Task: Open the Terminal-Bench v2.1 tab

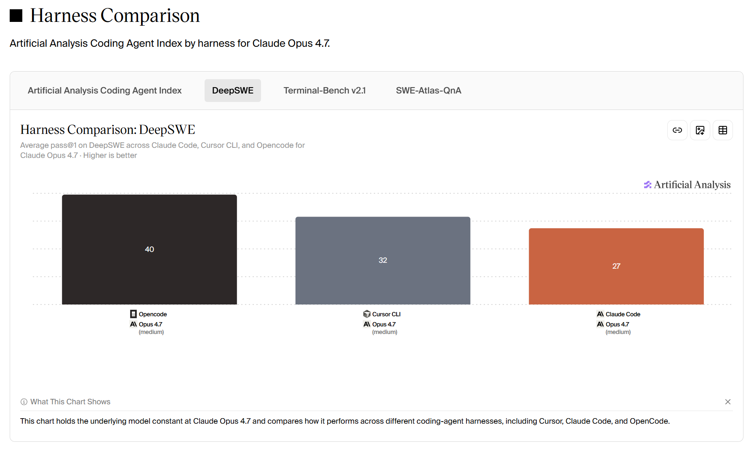Action: coord(325,91)
